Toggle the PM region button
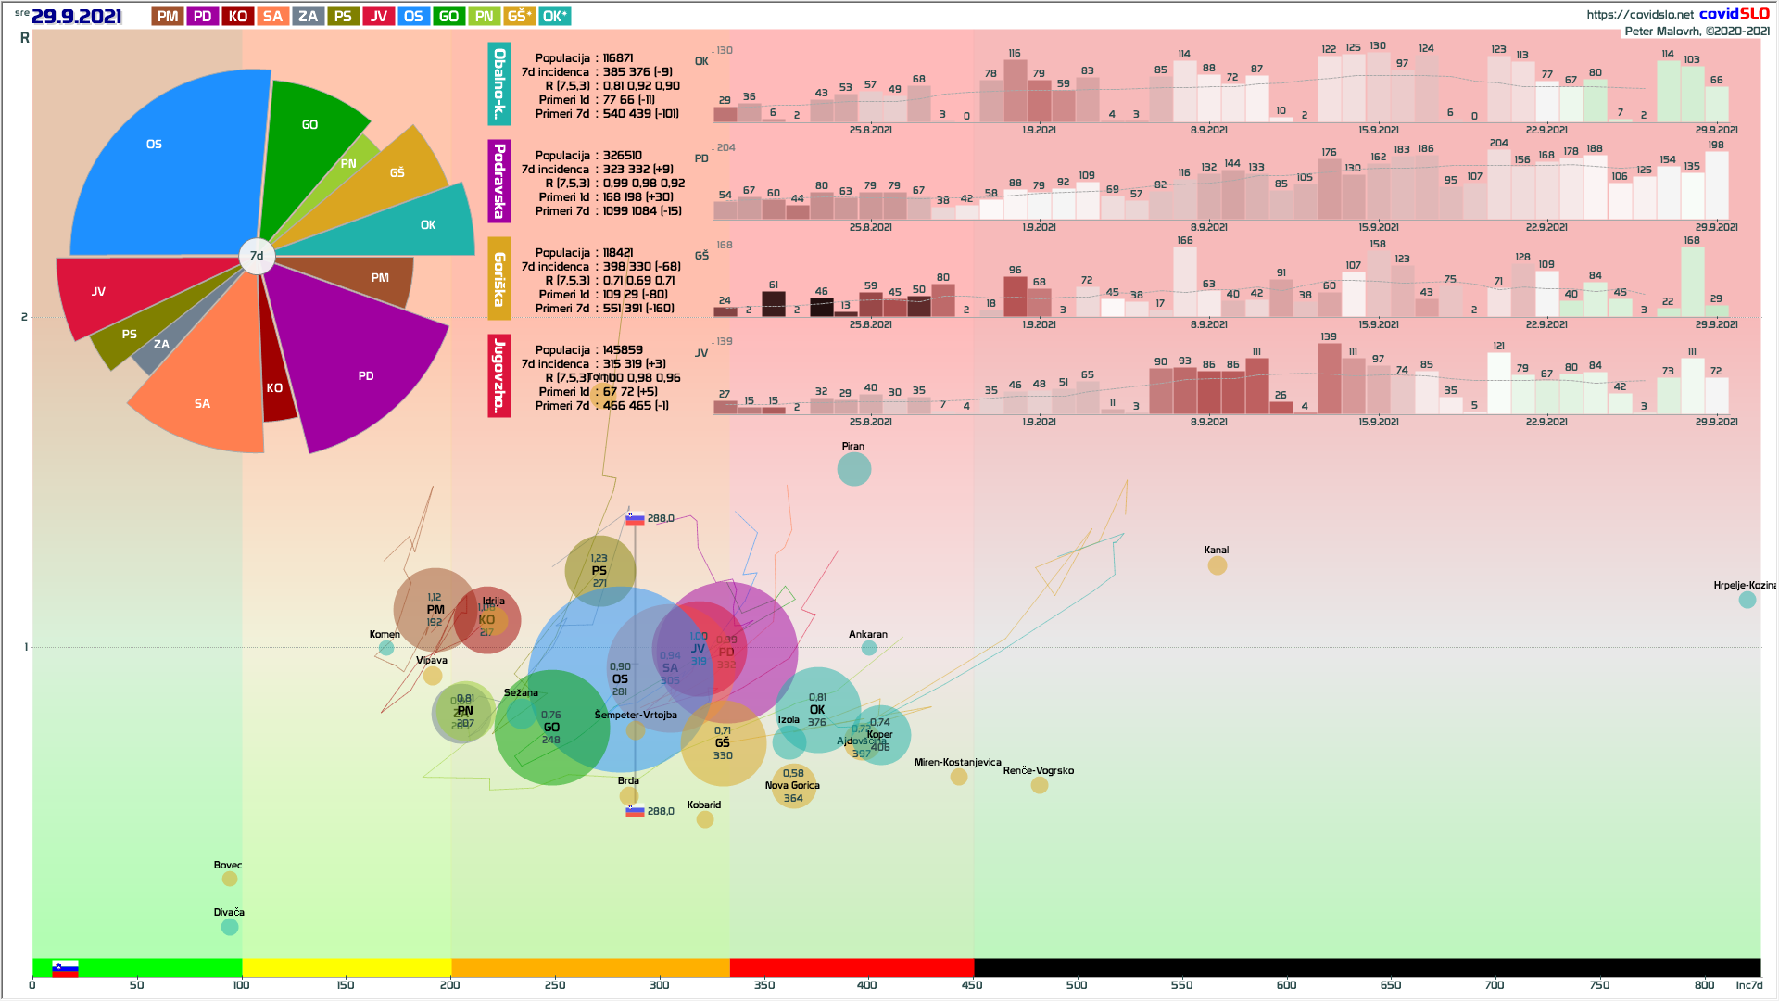The height and width of the screenshot is (1001, 1779). tap(168, 17)
